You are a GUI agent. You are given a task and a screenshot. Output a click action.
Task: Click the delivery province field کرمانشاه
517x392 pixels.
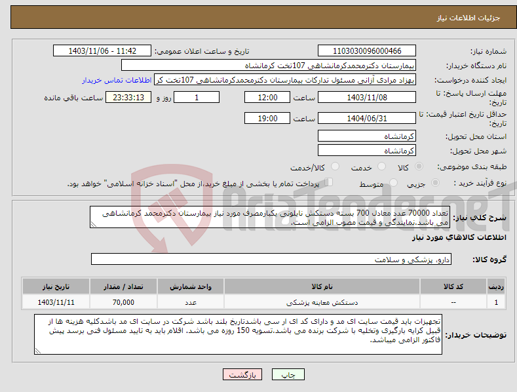[x=367, y=136]
